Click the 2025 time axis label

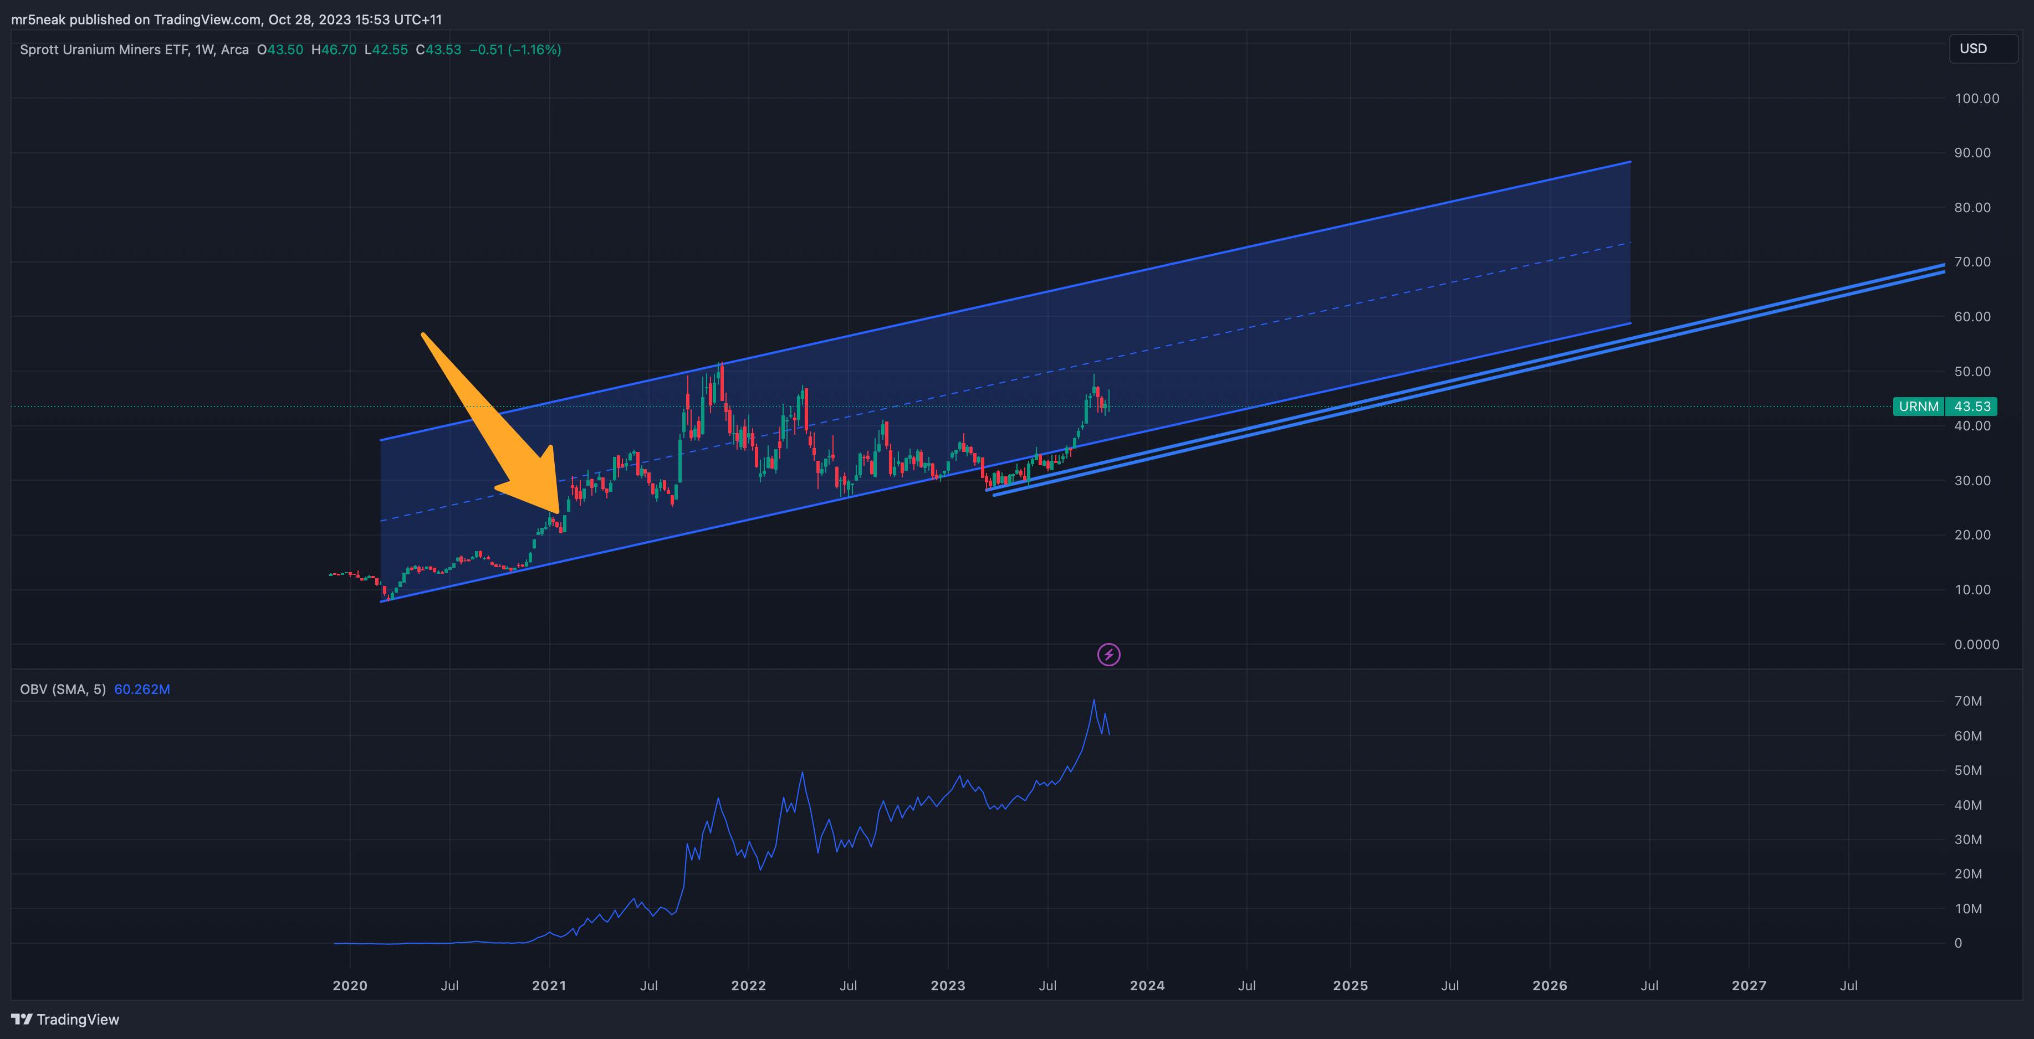pos(1350,985)
